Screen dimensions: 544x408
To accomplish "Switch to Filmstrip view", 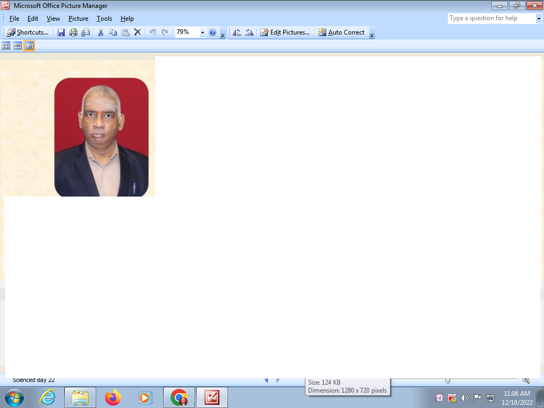I will point(18,46).
